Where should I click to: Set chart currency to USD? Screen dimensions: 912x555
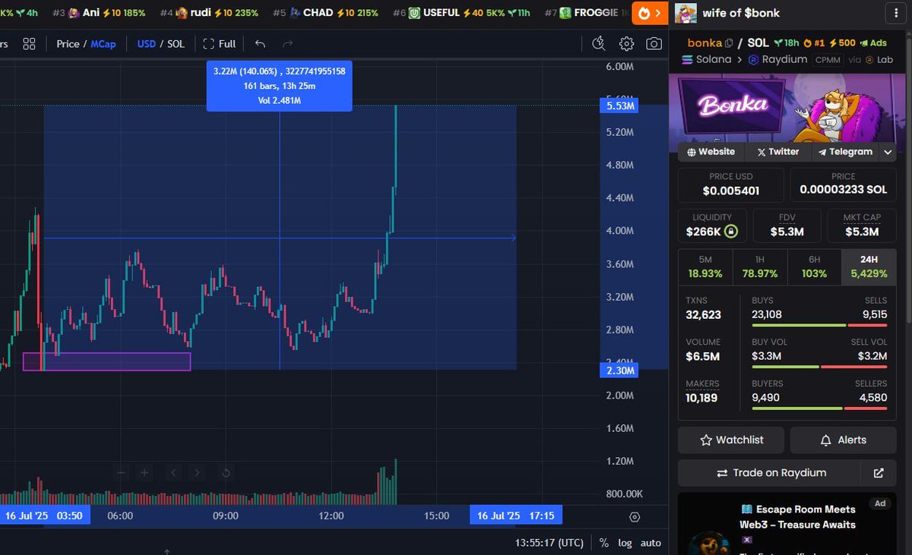pyautogui.click(x=147, y=44)
